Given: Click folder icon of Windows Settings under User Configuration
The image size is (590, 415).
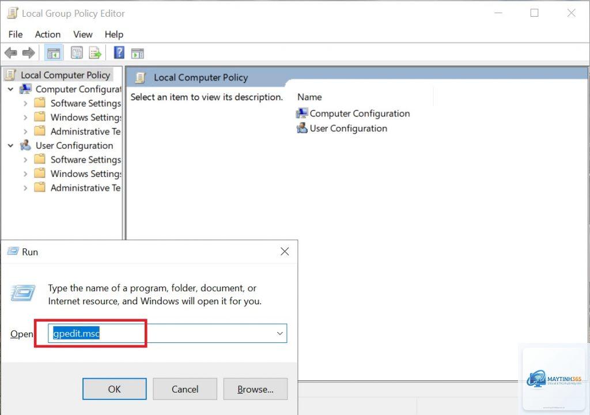Looking at the screenshot, I should pos(40,173).
